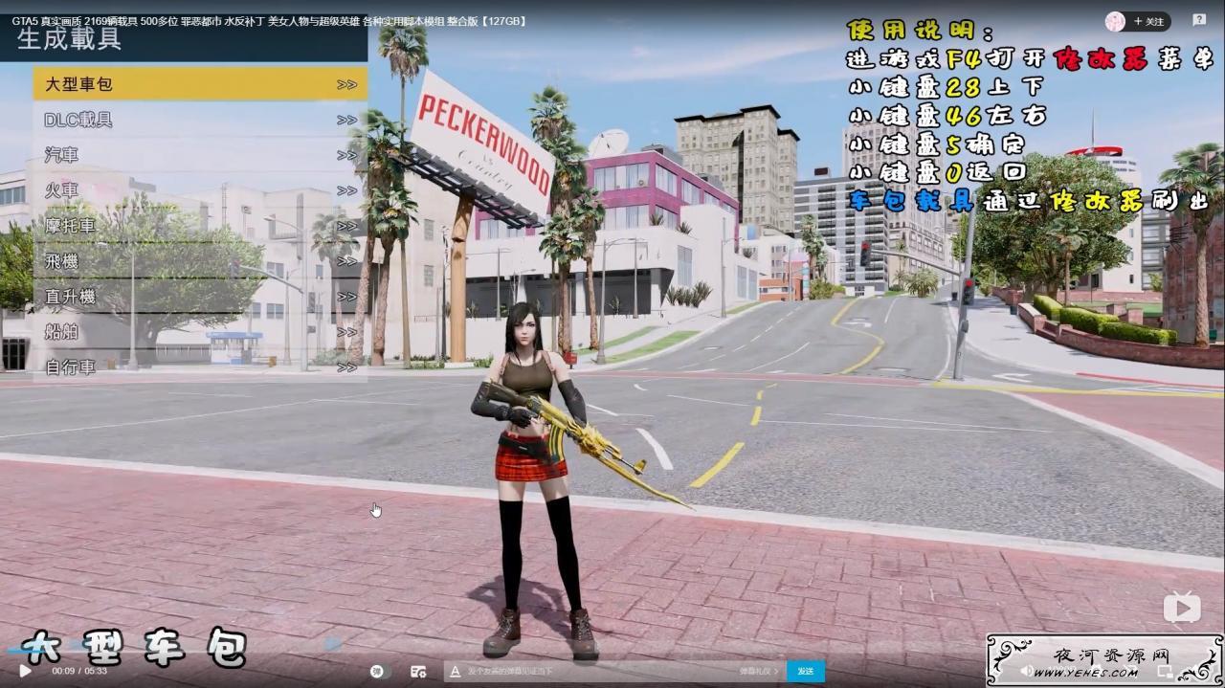Click the + 关注 follow button

click(x=1148, y=21)
